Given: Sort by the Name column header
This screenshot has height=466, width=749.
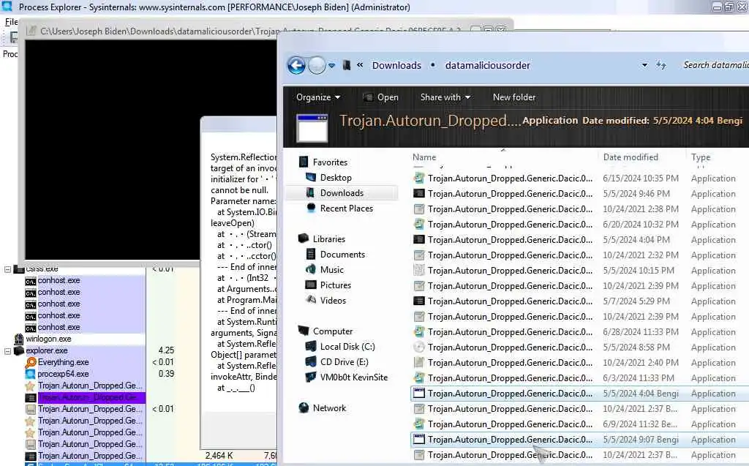Looking at the screenshot, I should click(424, 157).
